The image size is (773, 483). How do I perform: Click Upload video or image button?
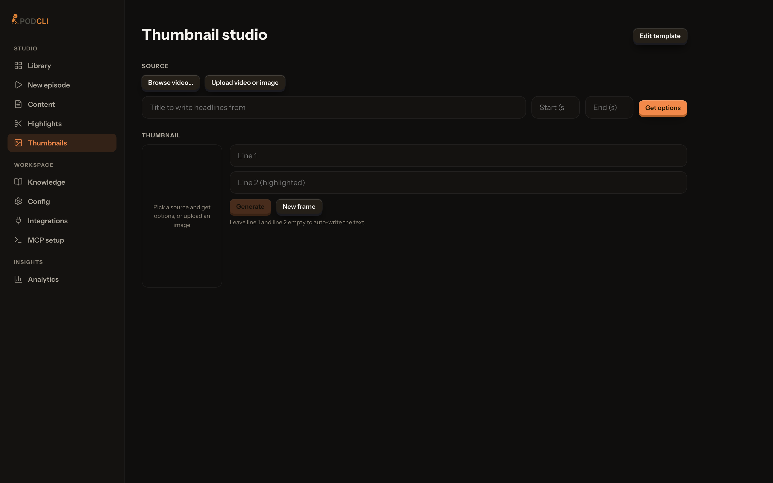click(x=245, y=83)
